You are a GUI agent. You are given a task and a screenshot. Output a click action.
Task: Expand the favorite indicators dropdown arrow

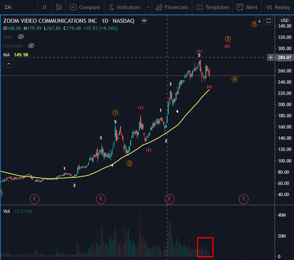148,7
